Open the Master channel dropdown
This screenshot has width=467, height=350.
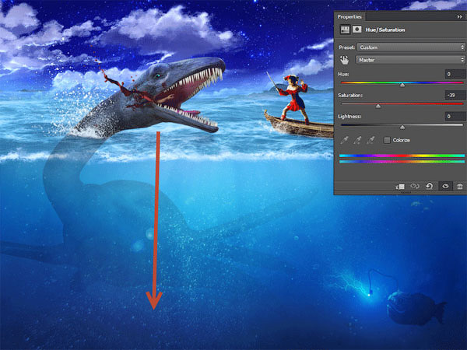coord(410,60)
